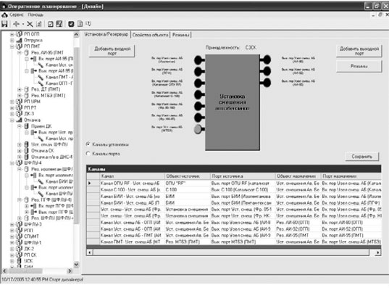Click the gray Установка смешения block

click(x=233, y=102)
